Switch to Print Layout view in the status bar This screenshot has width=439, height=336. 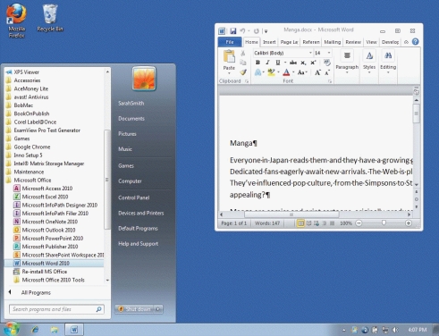(300, 223)
